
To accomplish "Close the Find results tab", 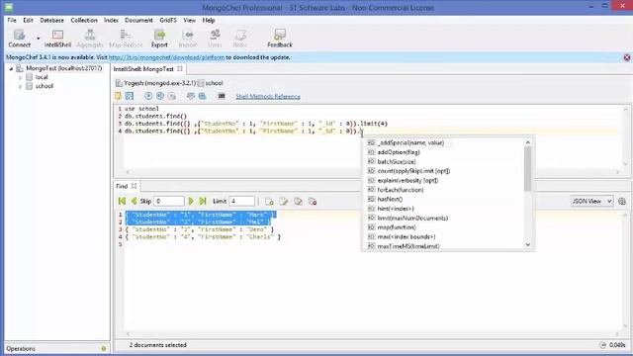I will click(135, 186).
